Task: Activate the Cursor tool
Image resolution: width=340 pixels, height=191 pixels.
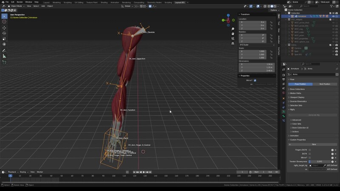Action: click(4, 22)
